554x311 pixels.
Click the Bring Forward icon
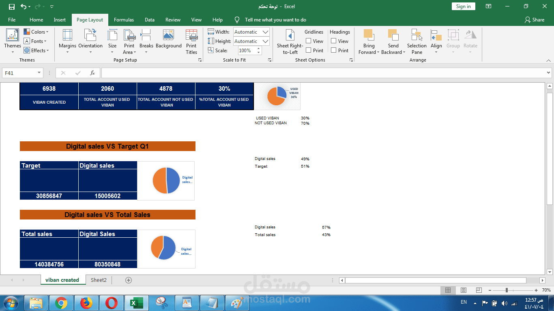pyautogui.click(x=369, y=35)
